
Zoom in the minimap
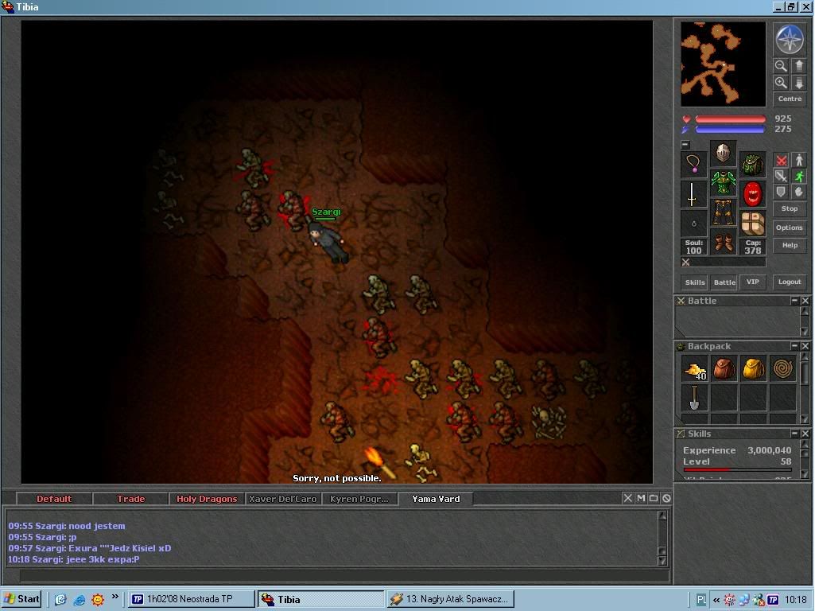click(781, 83)
